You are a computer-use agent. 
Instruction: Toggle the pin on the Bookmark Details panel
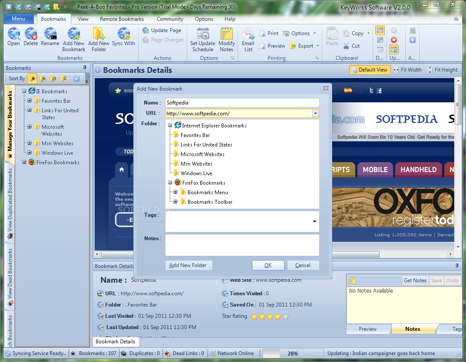pos(457,266)
